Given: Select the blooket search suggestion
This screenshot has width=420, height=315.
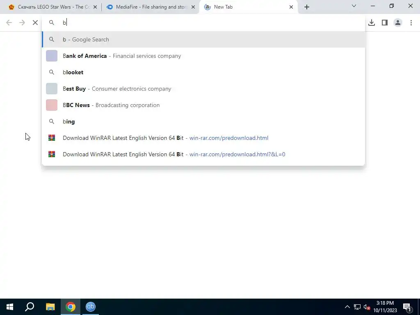Looking at the screenshot, I should pos(203,72).
